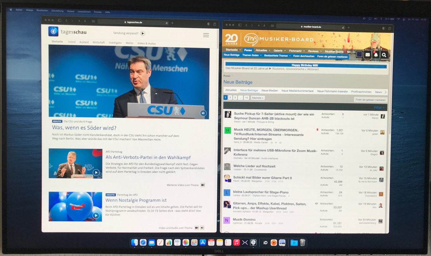The image size is (431, 256).
Task: Click the tagesschau logo icon
Action: pos(53,32)
